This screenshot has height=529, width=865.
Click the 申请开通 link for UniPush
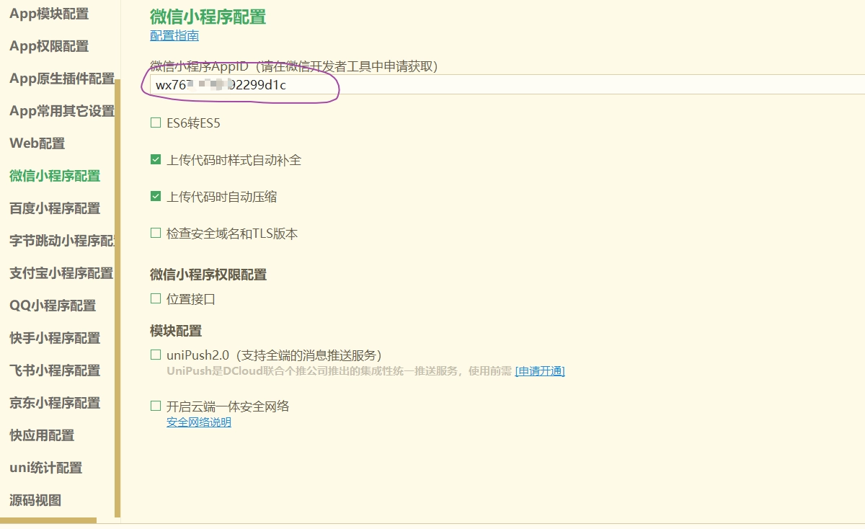click(x=539, y=371)
